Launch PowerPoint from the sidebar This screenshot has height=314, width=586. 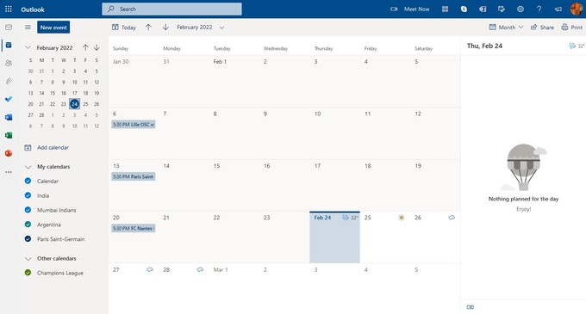[x=9, y=153]
